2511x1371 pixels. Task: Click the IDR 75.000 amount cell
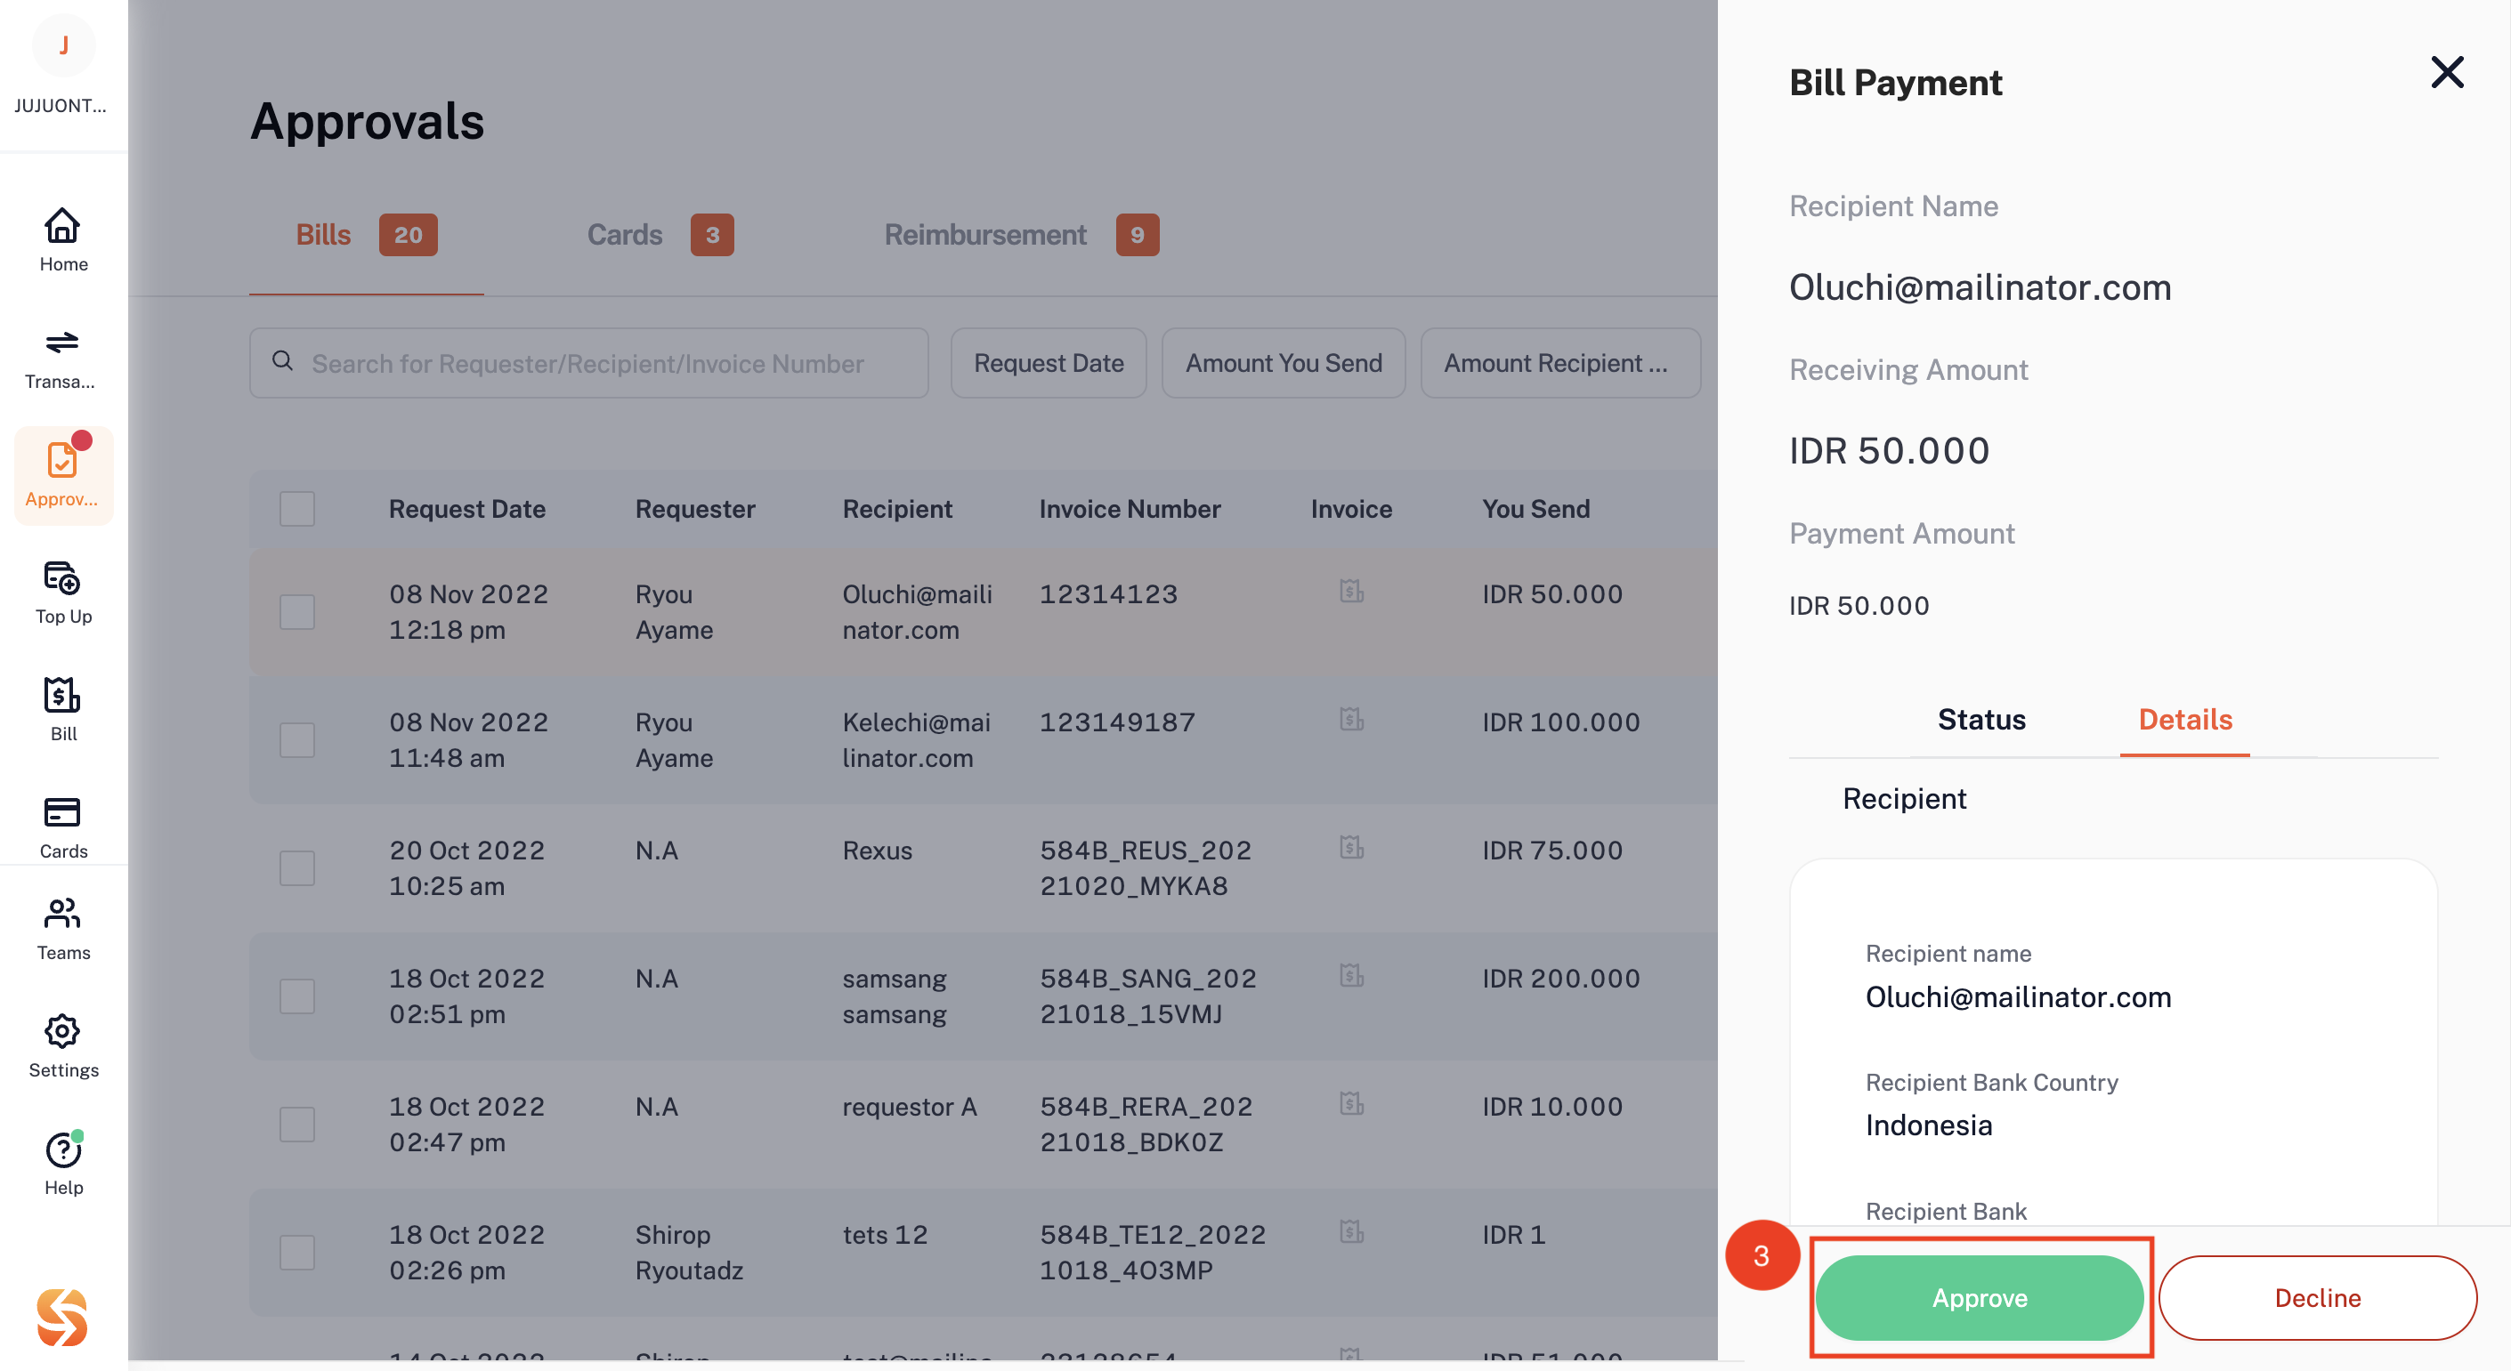point(1551,851)
